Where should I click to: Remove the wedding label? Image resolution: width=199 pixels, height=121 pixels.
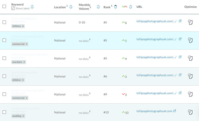pos(23,116)
